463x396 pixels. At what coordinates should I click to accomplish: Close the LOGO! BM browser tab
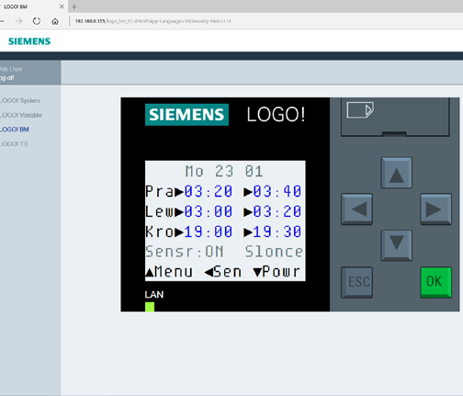click(x=62, y=6)
